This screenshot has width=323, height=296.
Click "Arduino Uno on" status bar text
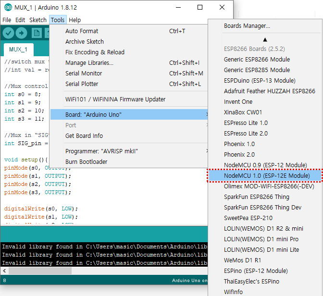190,280
